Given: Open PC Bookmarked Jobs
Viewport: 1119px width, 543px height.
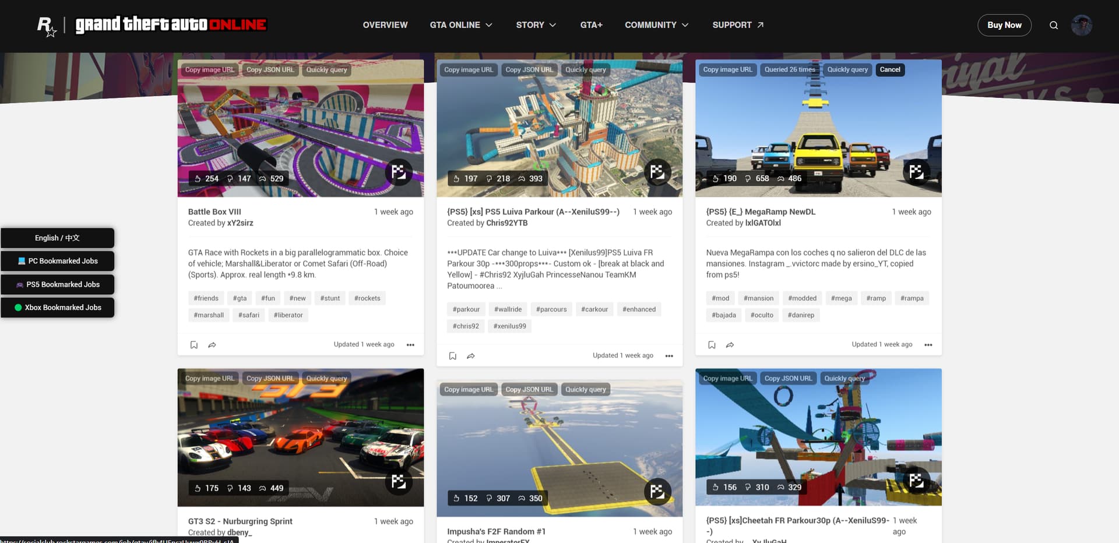Looking at the screenshot, I should click(57, 261).
